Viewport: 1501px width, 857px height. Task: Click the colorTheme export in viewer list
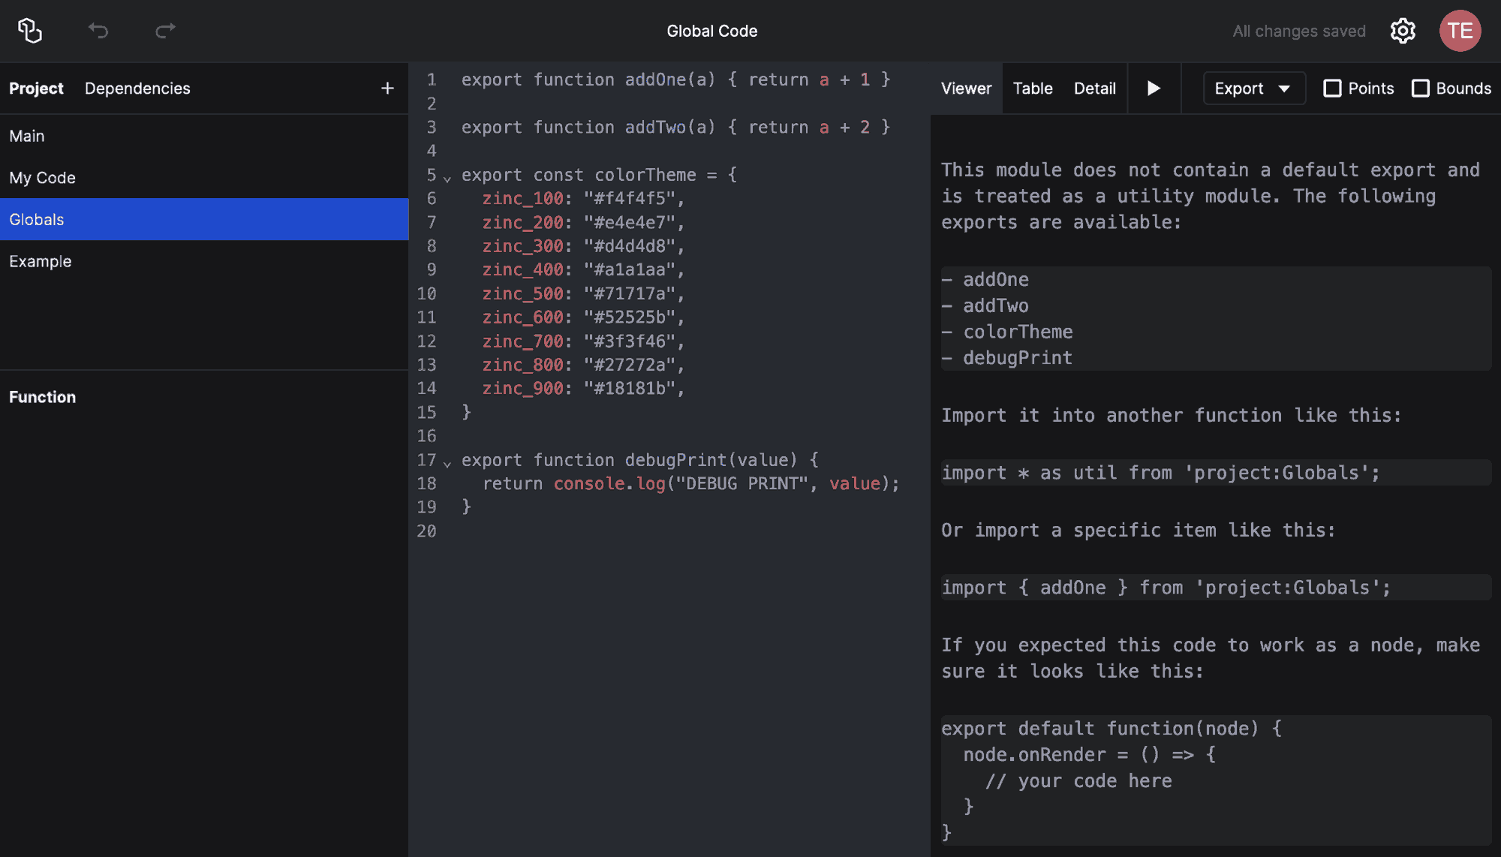(x=1018, y=332)
